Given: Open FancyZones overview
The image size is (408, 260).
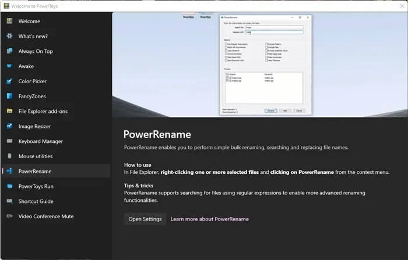Looking at the screenshot, I should [55, 97].
